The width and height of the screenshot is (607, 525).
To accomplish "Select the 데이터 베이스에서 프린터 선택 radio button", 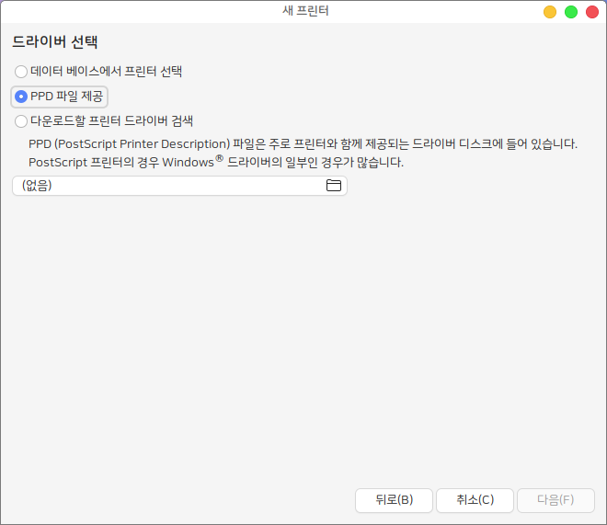I will pos(21,71).
